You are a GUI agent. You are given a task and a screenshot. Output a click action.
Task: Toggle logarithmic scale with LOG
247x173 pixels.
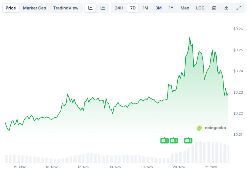pos(200,8)
